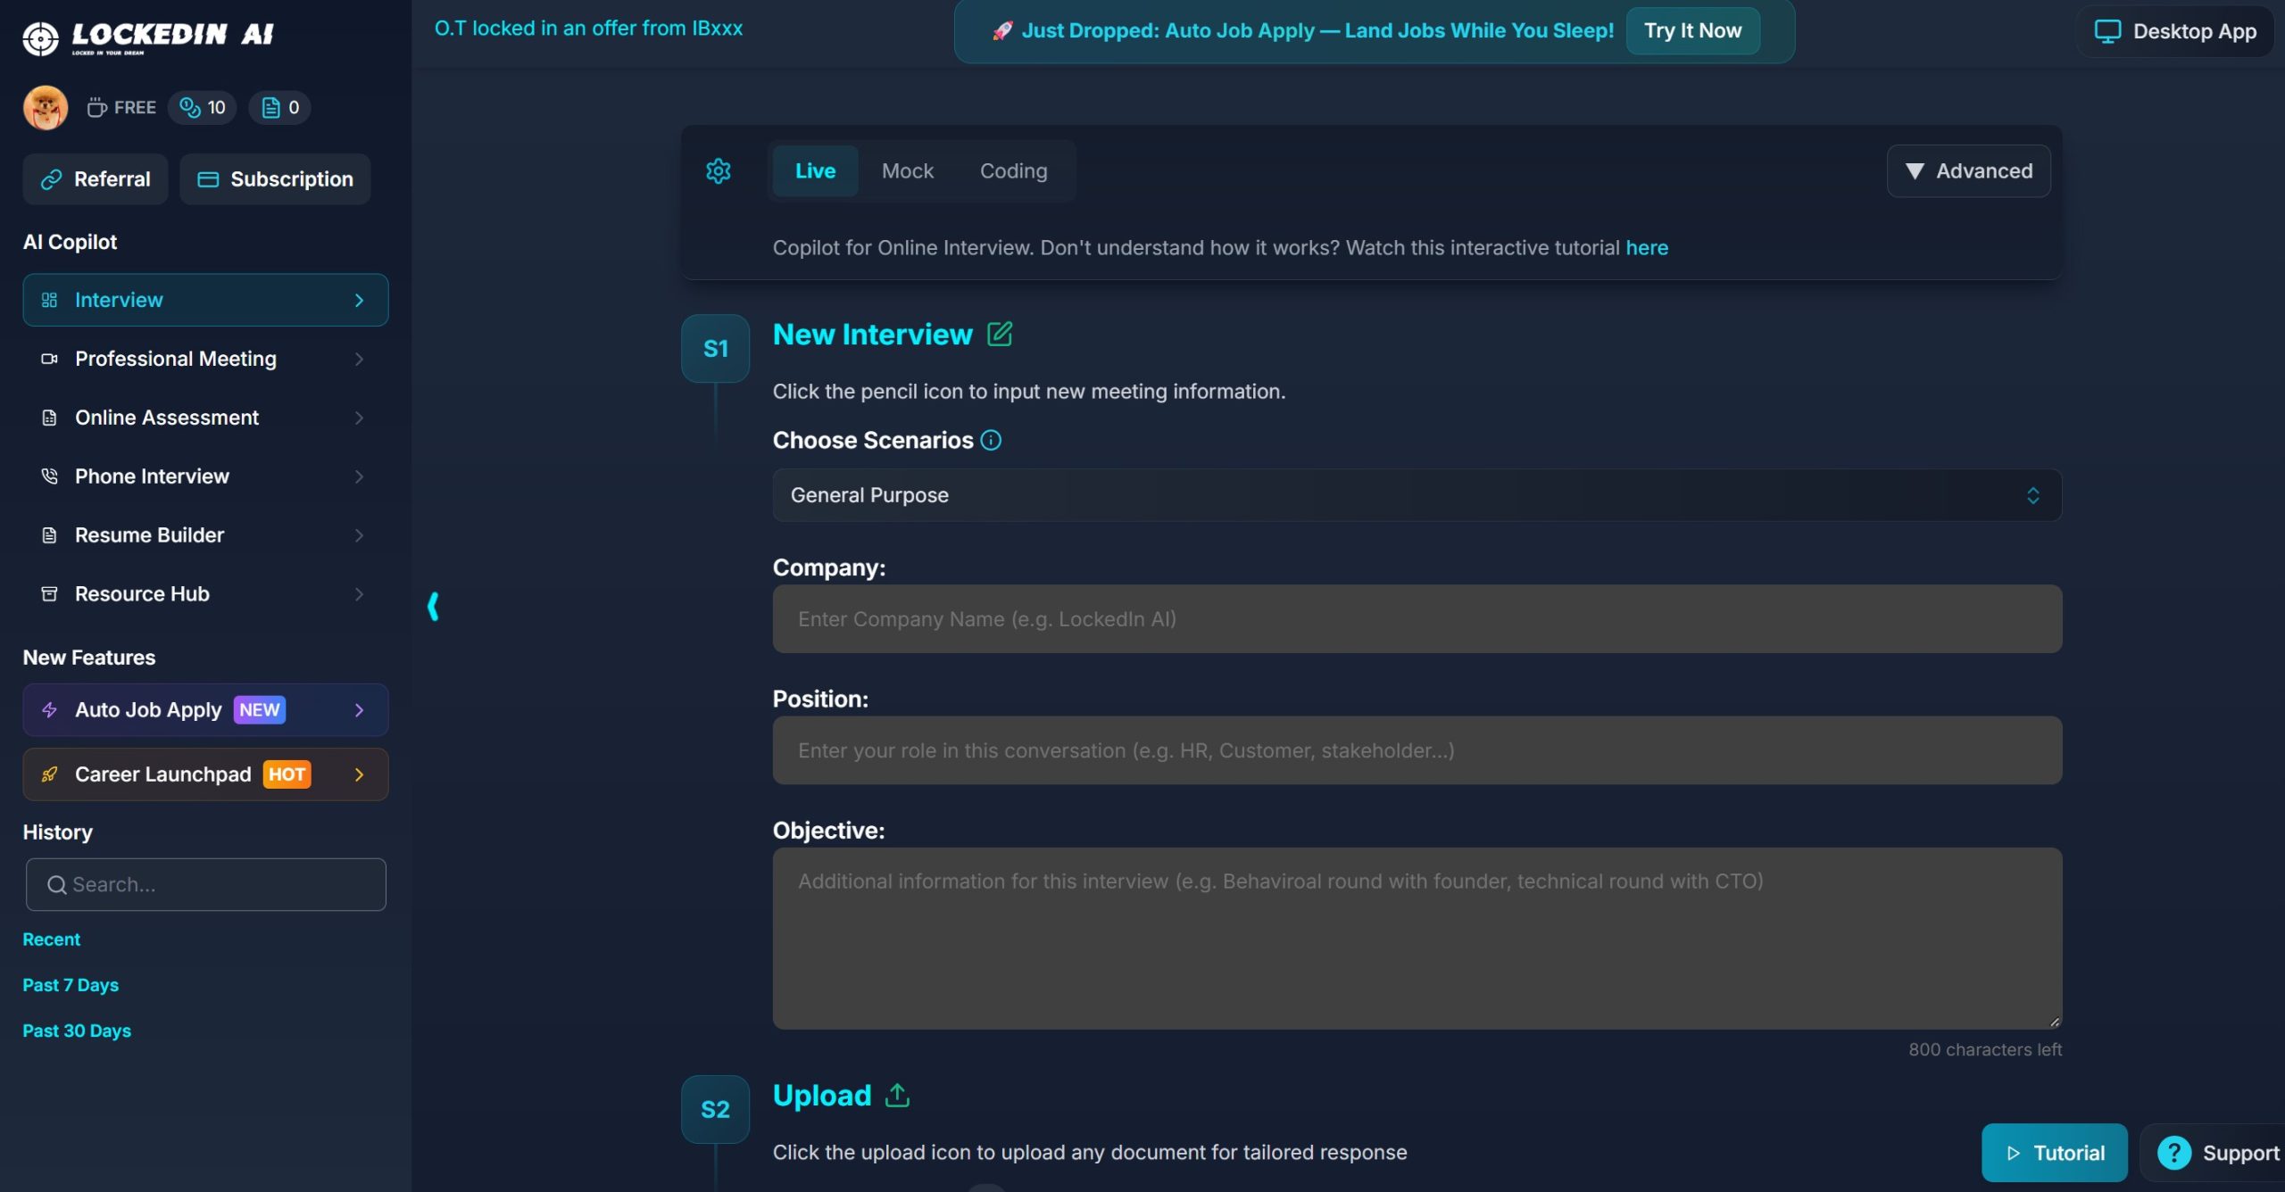This screenshot has height=1192, width=2285.
Task: Click the Objective text area resize grip
Action: [2054, 1022]
